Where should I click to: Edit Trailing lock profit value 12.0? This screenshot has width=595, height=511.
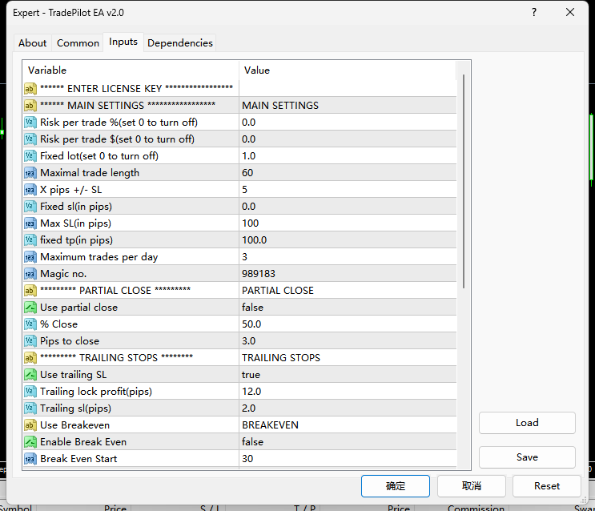(x=348, y=392)
